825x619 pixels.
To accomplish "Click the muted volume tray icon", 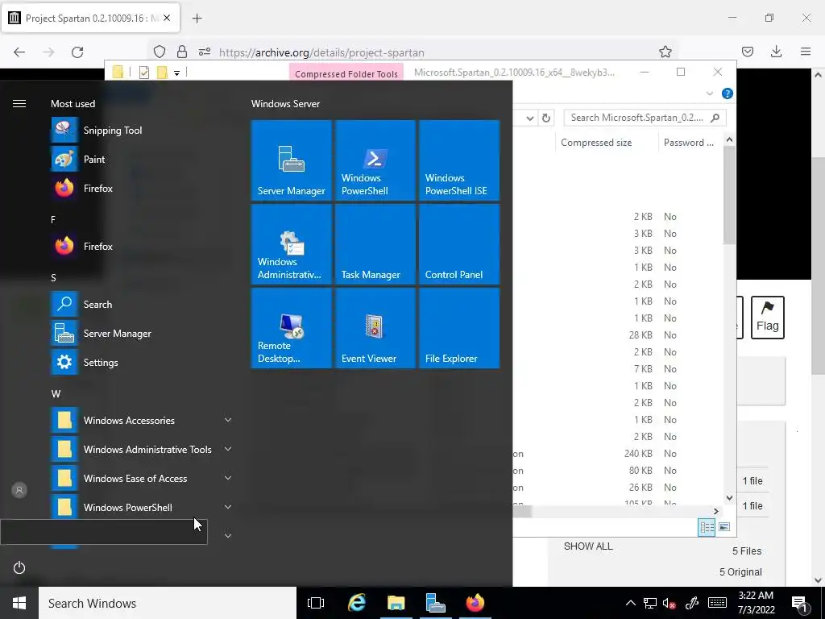I will 670,604.
